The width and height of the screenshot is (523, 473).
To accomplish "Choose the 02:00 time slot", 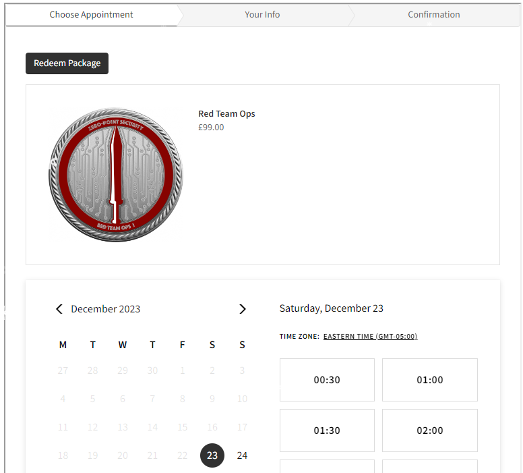I will point(430,430).
